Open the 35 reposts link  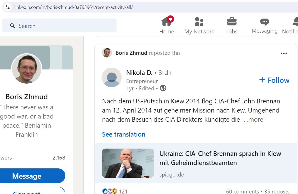[277, 192]
